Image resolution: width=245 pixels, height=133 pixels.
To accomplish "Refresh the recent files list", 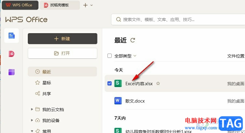I will click(133, 40).
